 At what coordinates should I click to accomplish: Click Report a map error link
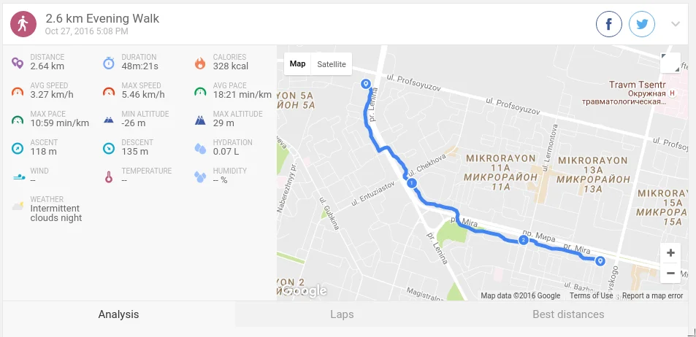tap(652, 295)
